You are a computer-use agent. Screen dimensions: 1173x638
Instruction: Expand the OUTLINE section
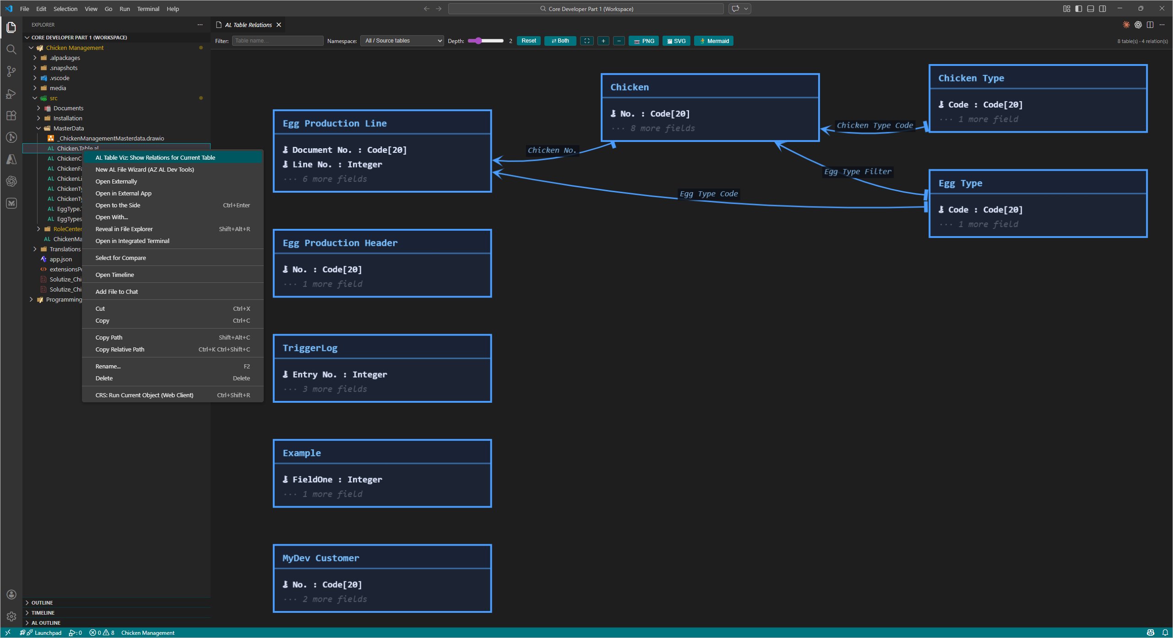click(42, 603)
